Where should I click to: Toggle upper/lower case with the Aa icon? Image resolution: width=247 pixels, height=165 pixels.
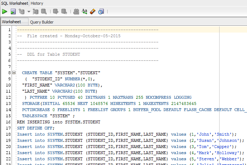point(84,12)
